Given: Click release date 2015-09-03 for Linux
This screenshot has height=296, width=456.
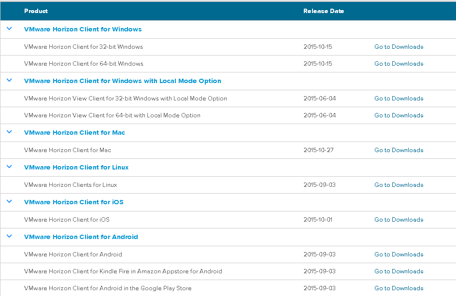Looking at the screenshot, I should pyautogui.click(x=320, y=184).
